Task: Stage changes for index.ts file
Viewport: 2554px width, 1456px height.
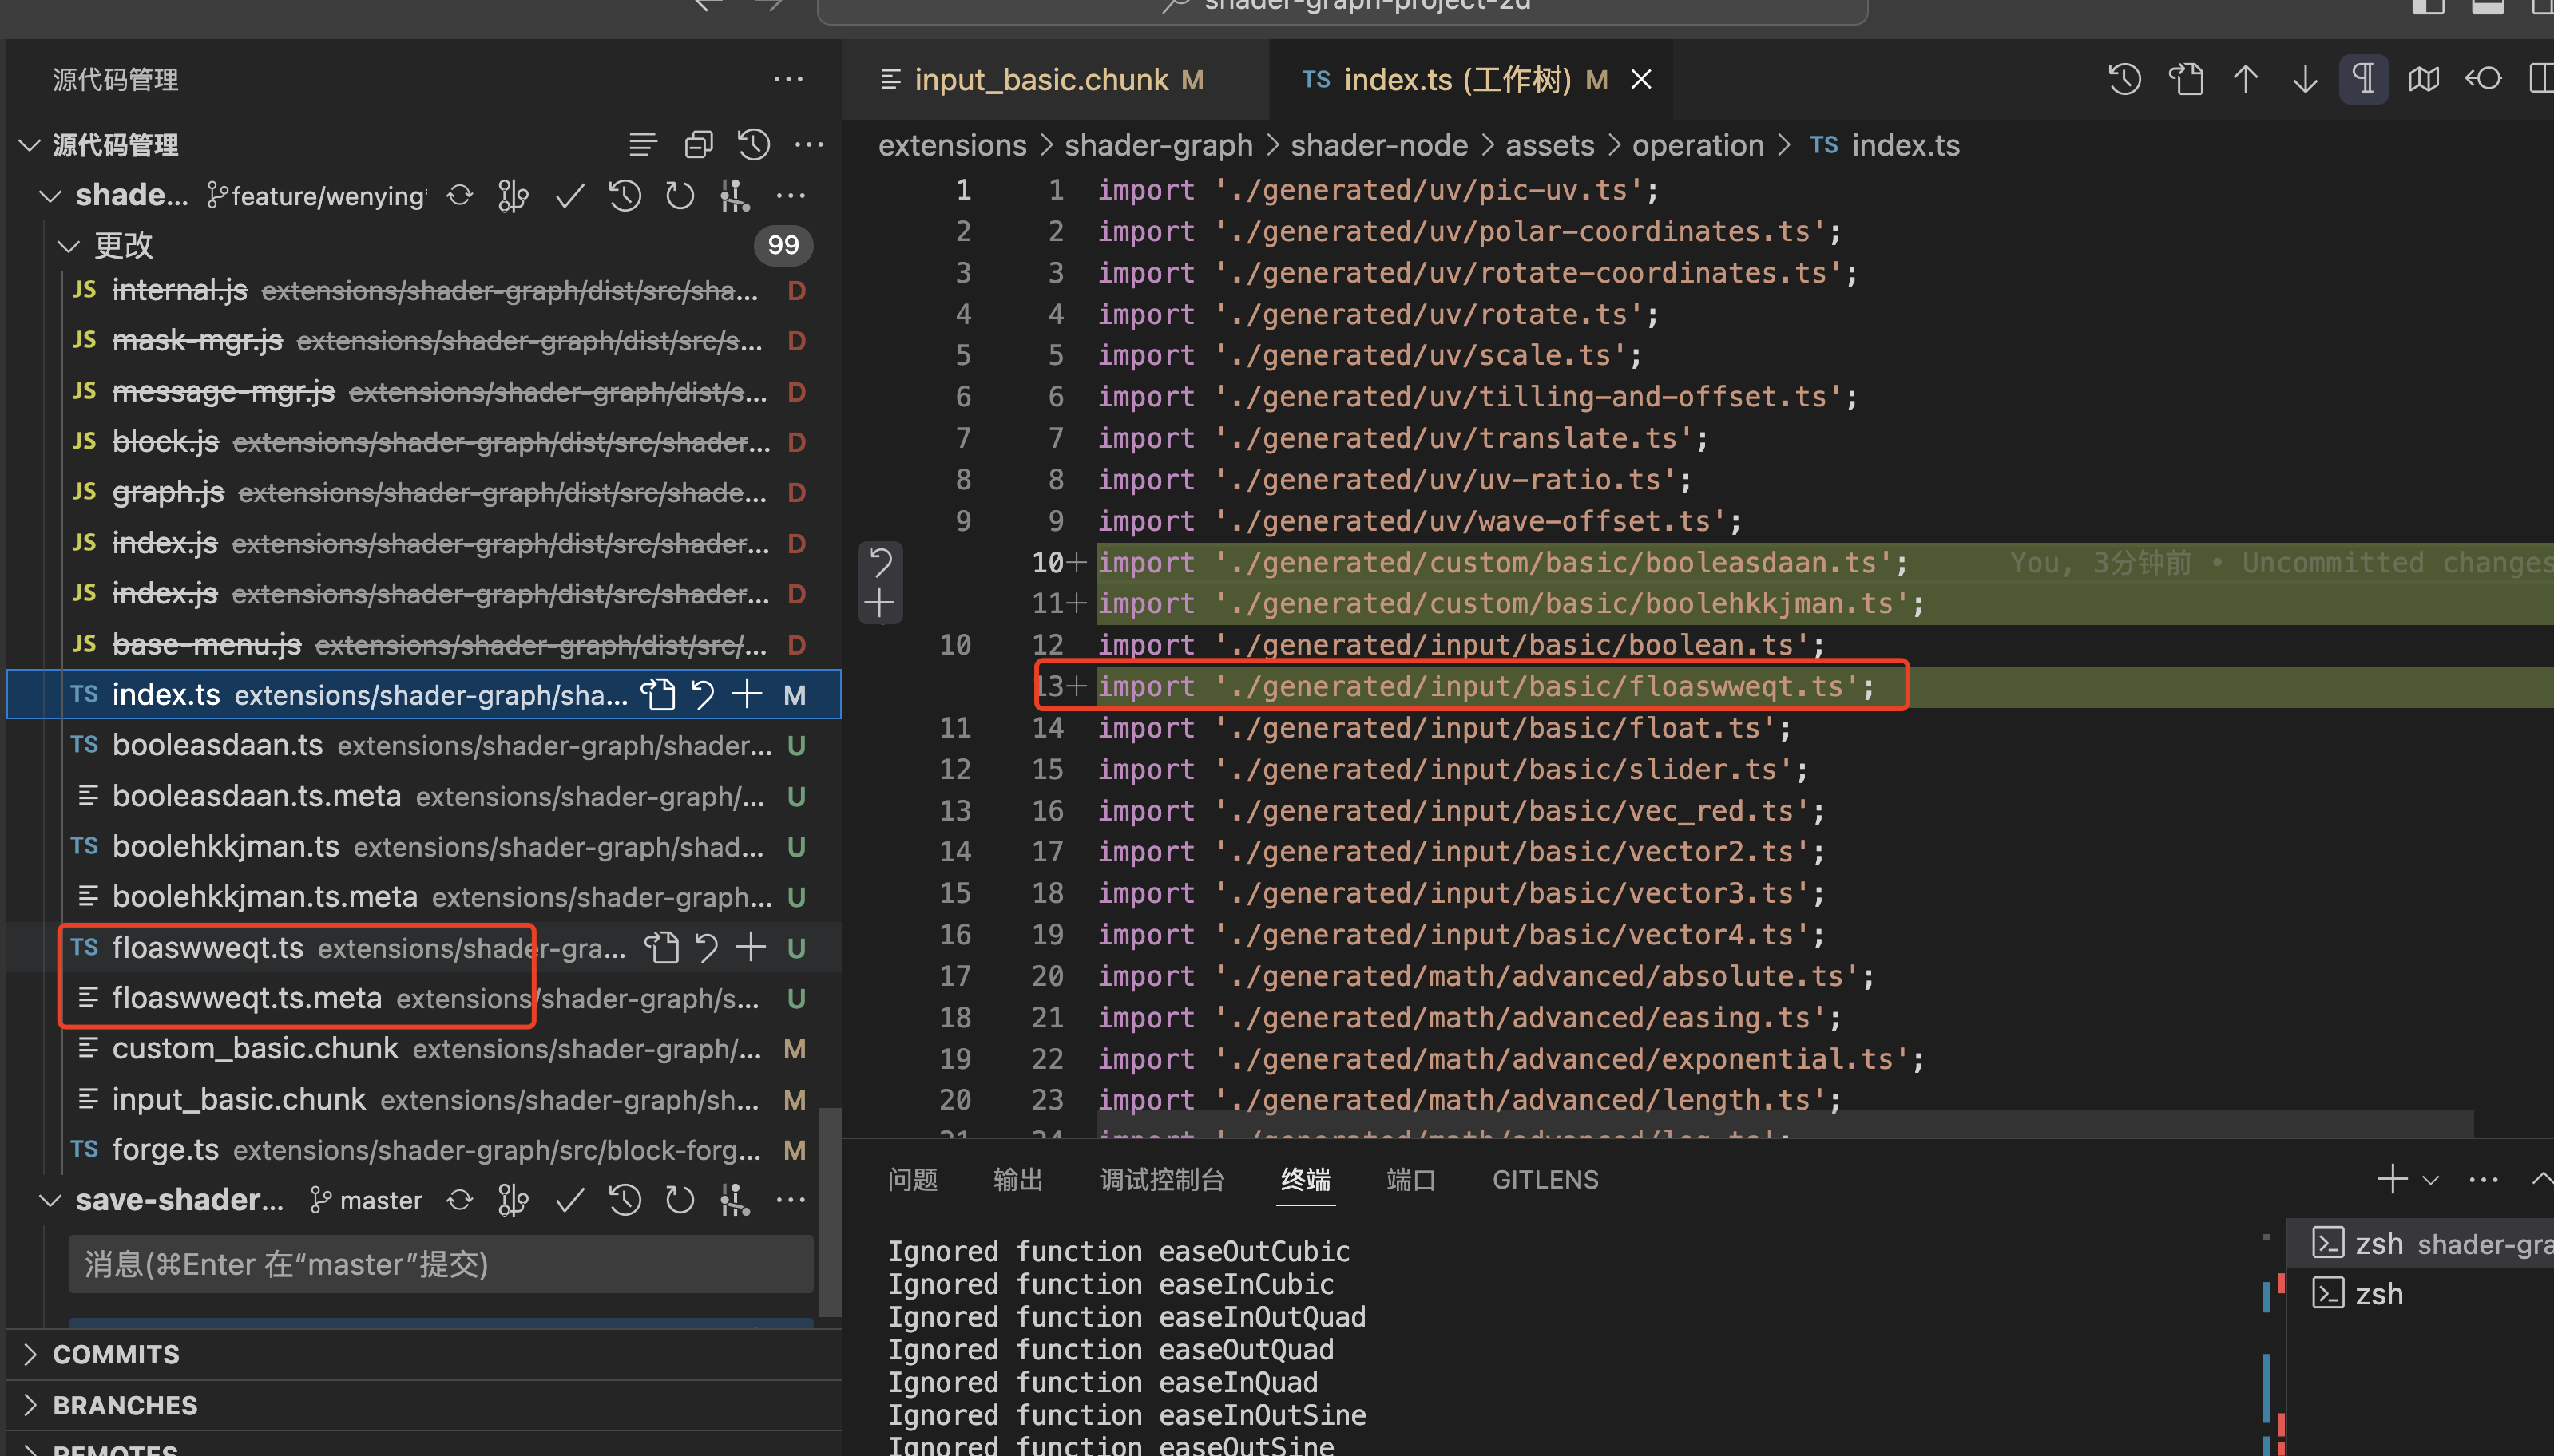Action: click(748, 694)
